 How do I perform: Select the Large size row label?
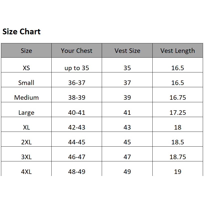[26, 113]
